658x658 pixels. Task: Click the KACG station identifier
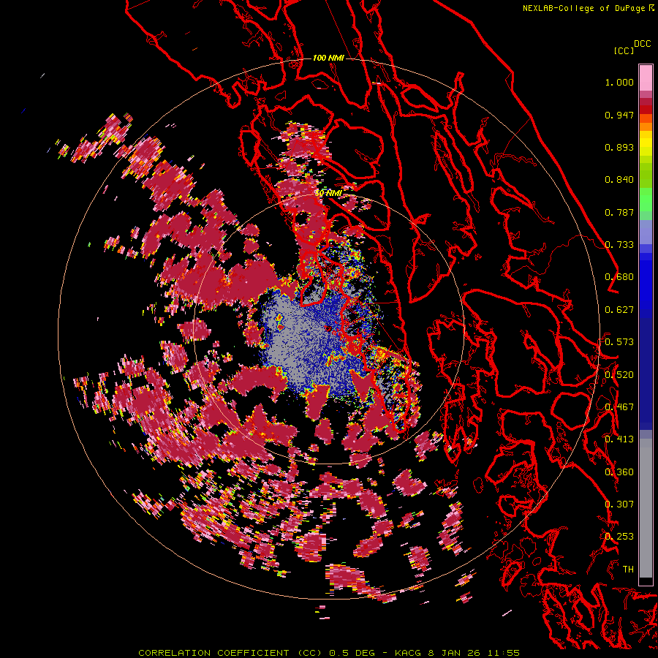(408, 653)
